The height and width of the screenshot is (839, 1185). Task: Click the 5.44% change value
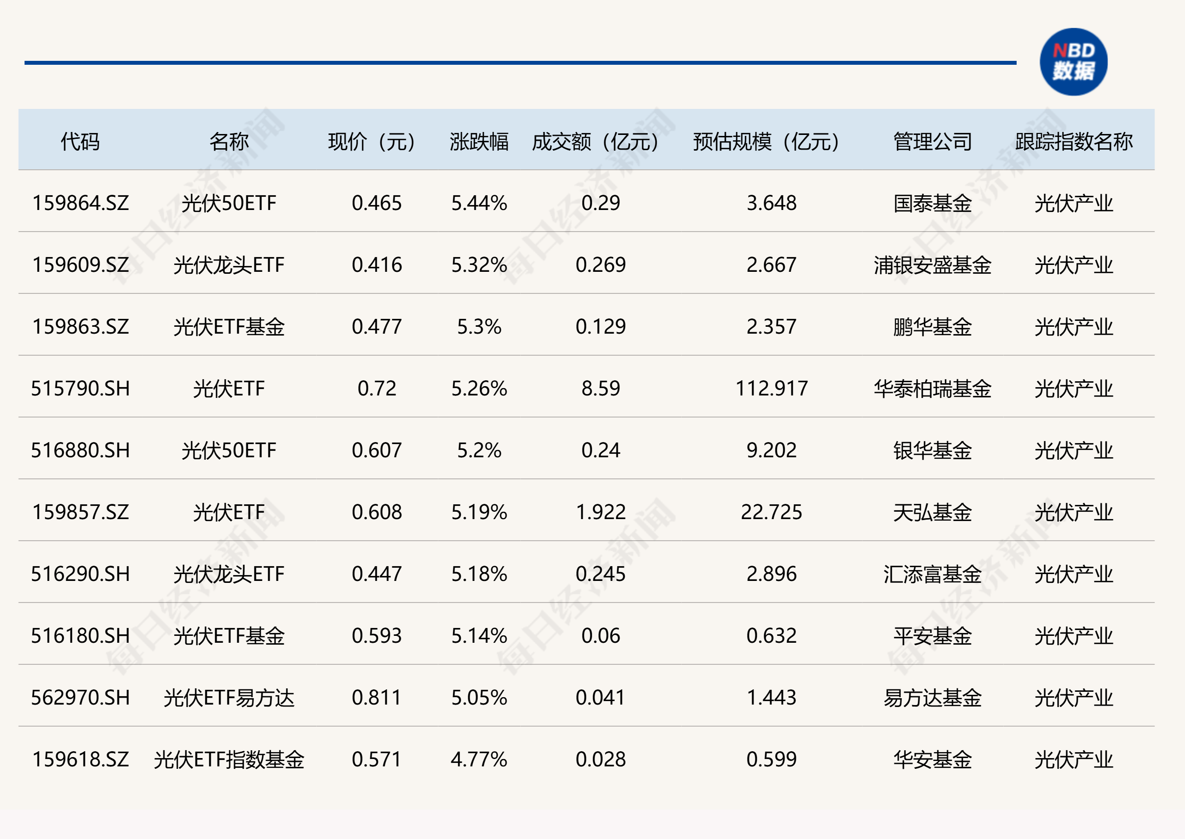479,203
